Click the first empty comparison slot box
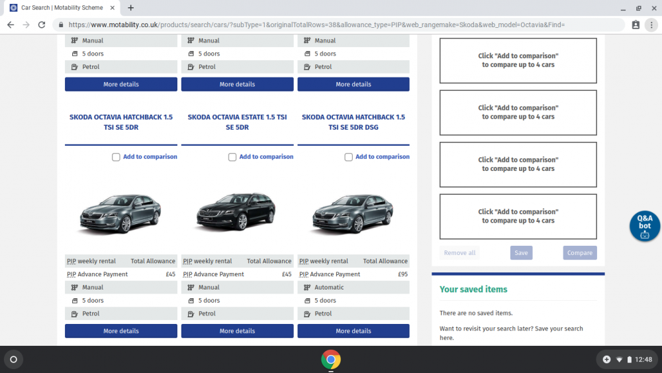Viewport: 662px width, 373px height. [518, 60]
